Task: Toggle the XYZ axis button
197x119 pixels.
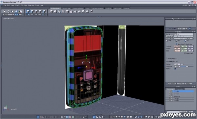Action: (16, 14)
